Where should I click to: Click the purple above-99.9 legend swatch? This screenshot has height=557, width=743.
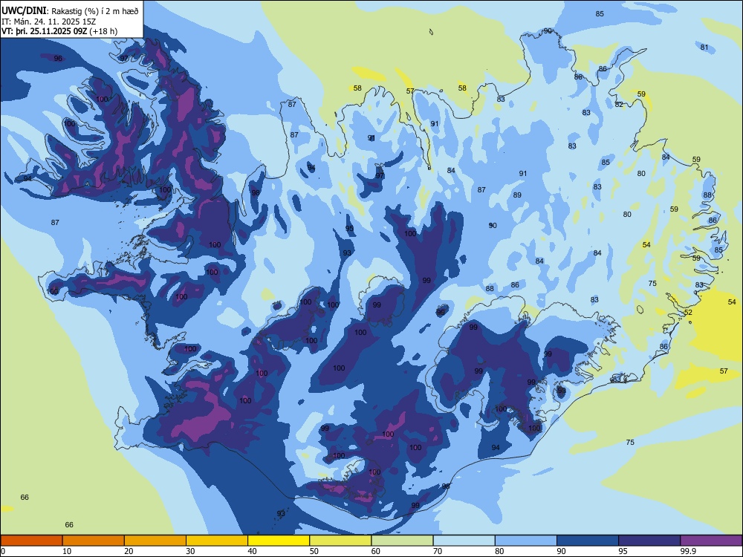tap(711, 541)
